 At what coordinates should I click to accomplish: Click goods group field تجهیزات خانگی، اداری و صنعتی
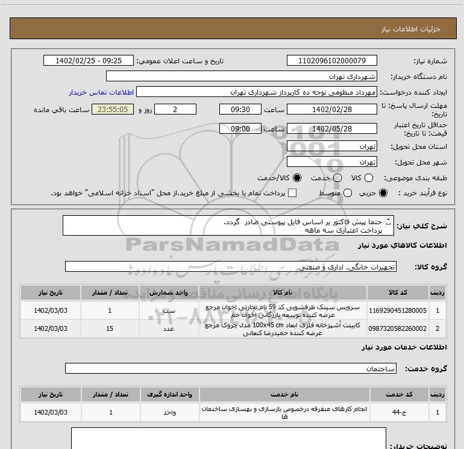231,266
